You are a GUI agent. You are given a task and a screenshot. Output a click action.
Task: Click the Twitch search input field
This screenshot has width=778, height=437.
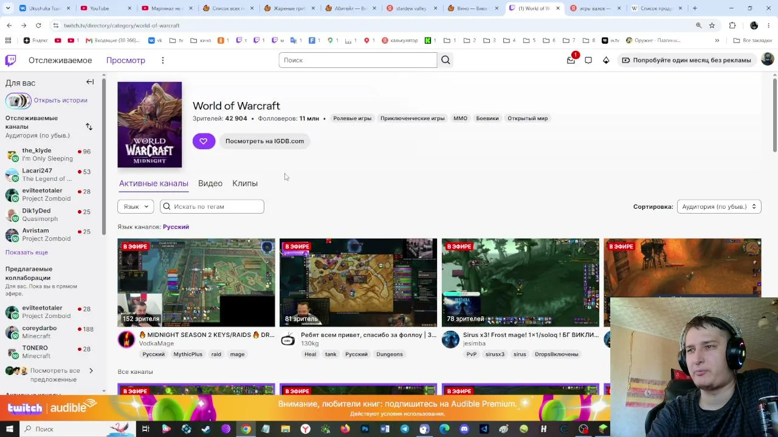click(x=358, y=60)
